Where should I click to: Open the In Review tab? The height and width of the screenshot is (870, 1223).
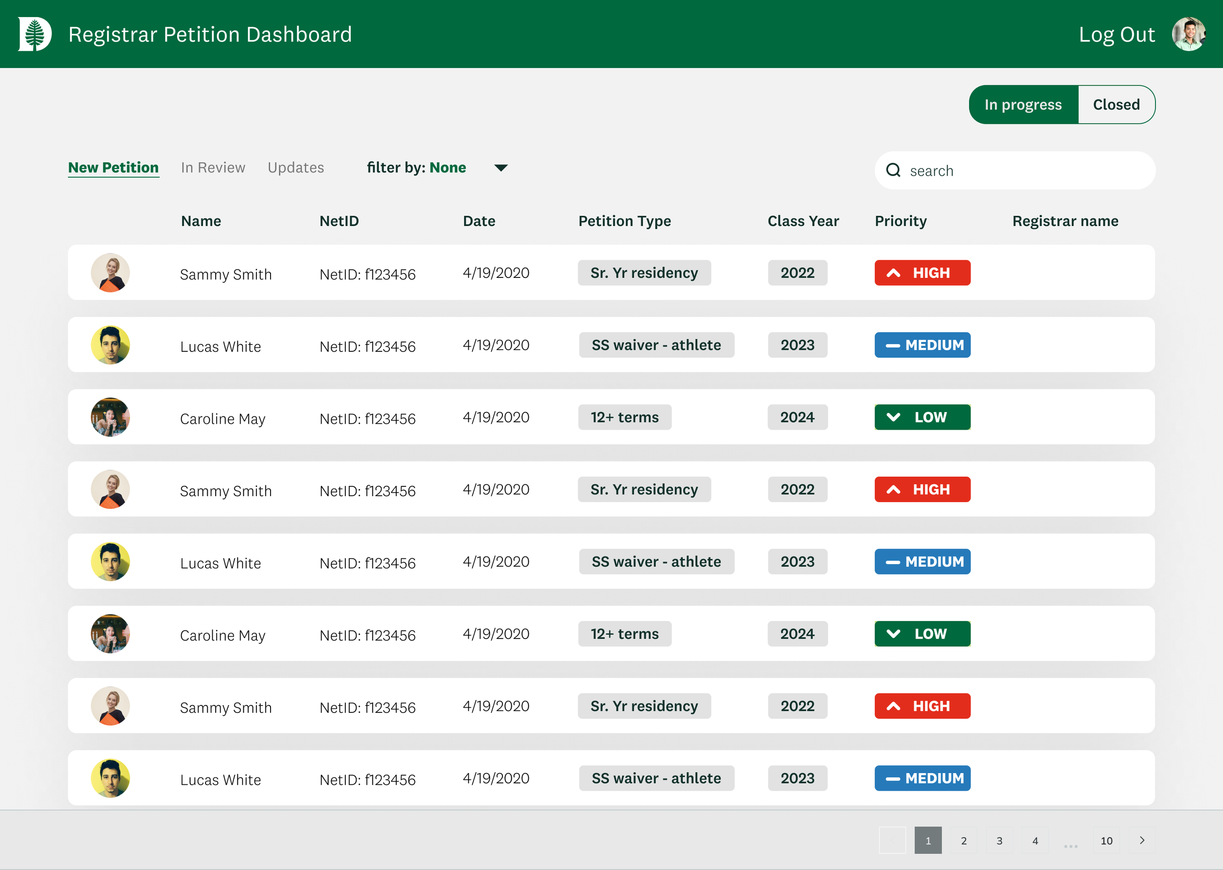tap(213, 168)
